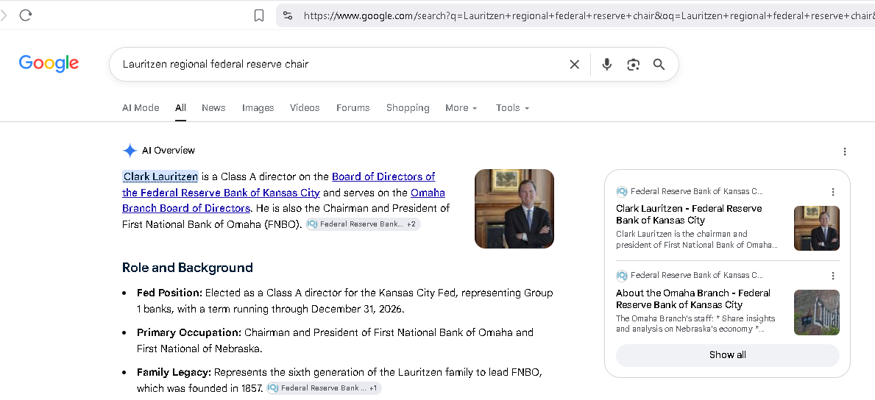This screenshot has width=875, height=400.
Task: Bookmark this page using the bookmark icon
Action: coord(259,15)
